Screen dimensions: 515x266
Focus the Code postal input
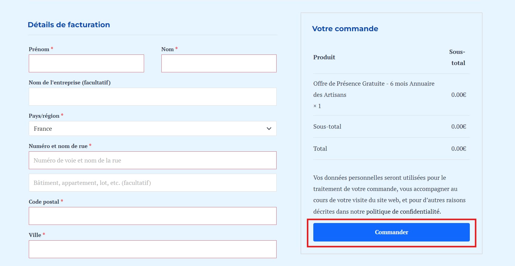click(153, 216)
